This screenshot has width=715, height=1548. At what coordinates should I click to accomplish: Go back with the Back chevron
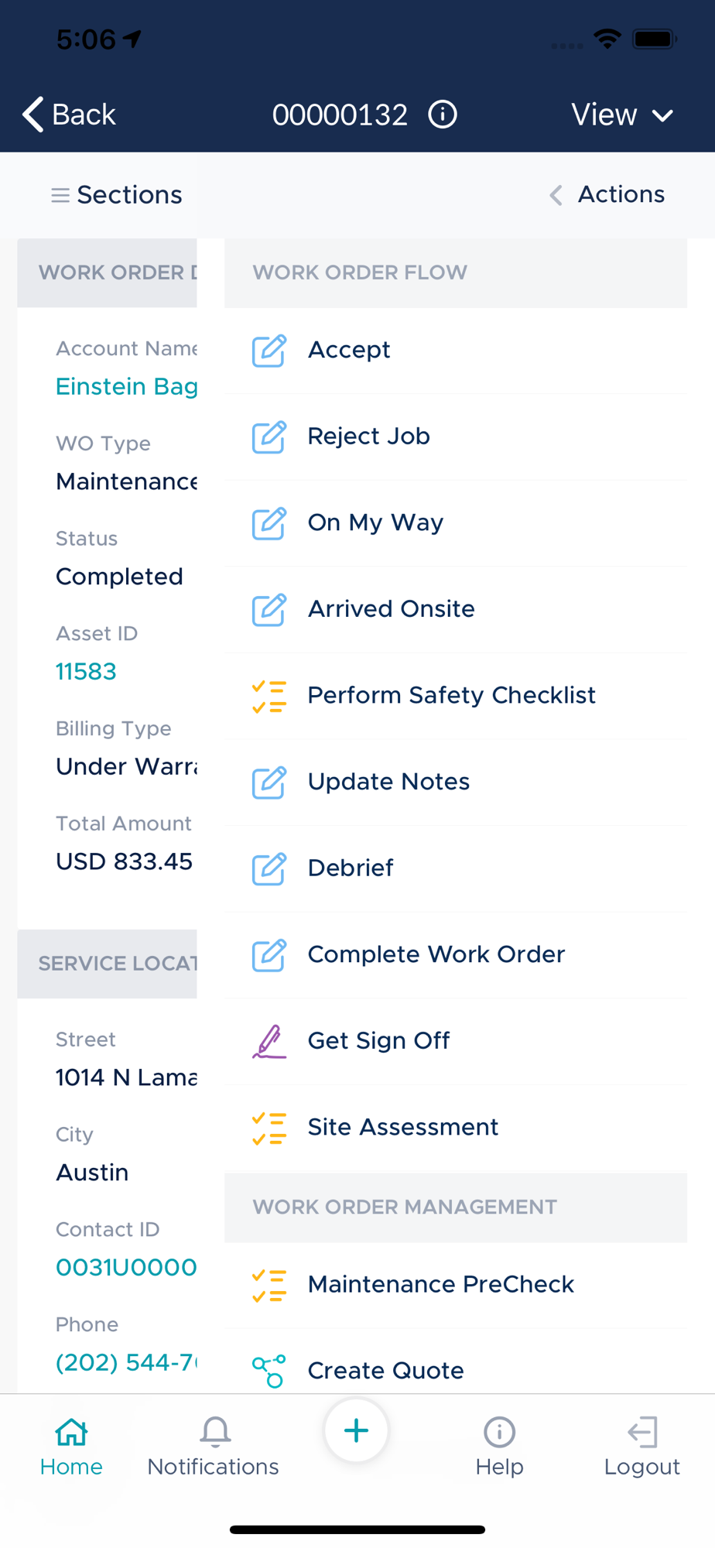(32, 115)
